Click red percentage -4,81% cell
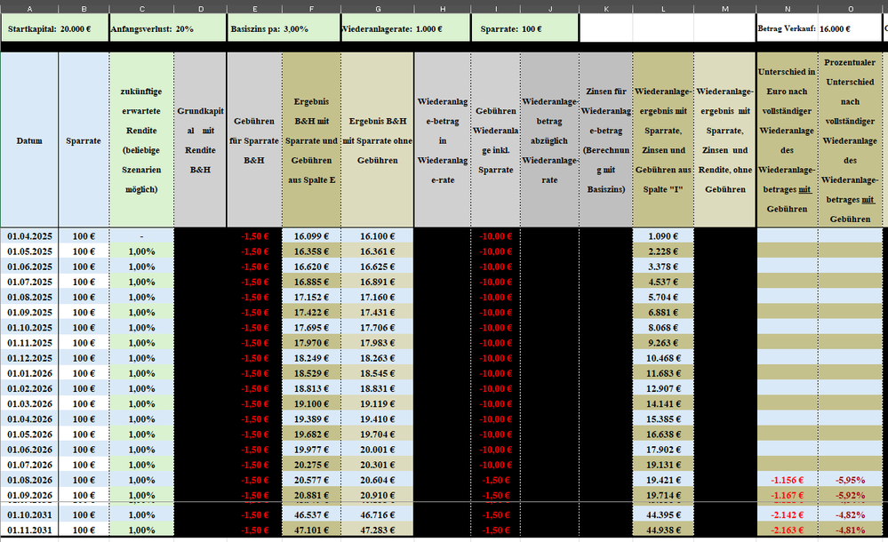The height and width of the screenshot is (542, 888). point(850,530)
